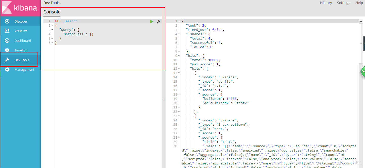Select the Console tab
Viewport: 365px width, 168px height.
(x=52, y=12)
